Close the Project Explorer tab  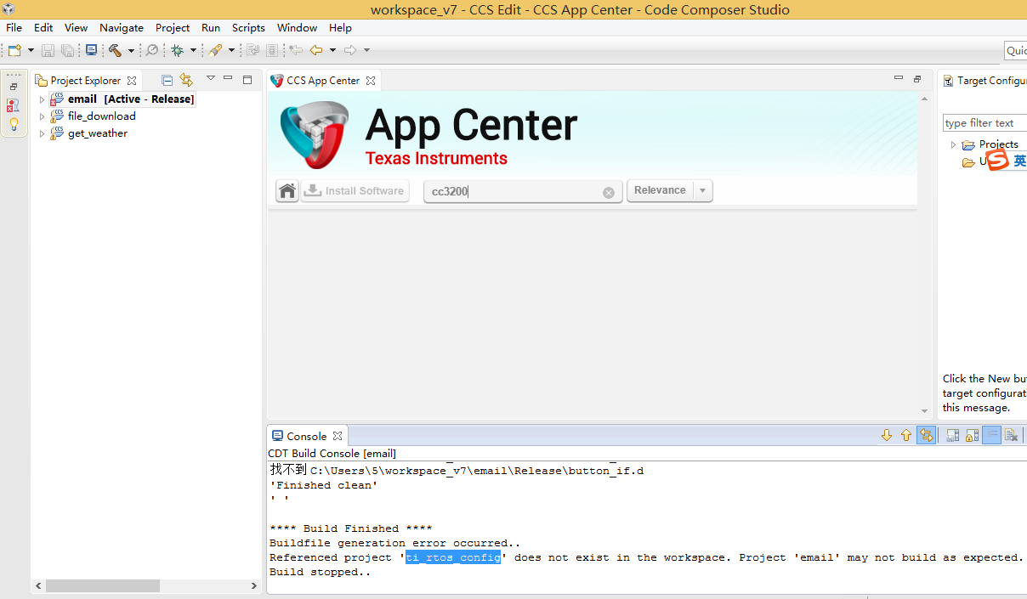[132, 81]
